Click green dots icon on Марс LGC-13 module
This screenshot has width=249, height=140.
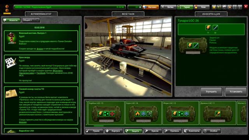click(181, 114)
